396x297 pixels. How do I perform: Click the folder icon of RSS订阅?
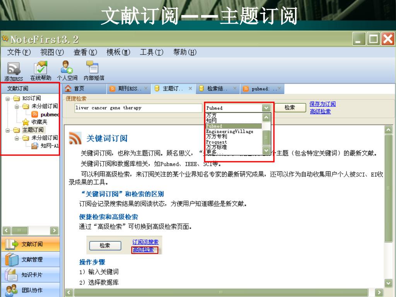point(17,98)
